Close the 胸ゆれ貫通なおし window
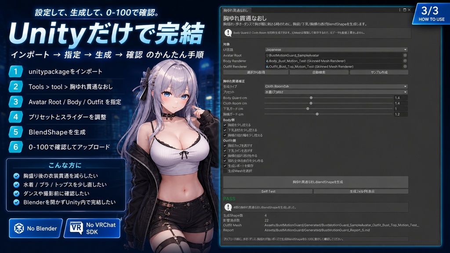 [409, 10]
